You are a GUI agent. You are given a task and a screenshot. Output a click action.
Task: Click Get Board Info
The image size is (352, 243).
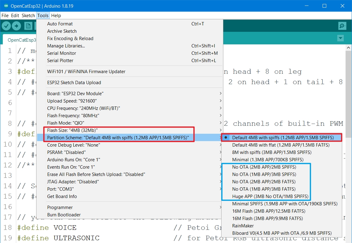62,196
